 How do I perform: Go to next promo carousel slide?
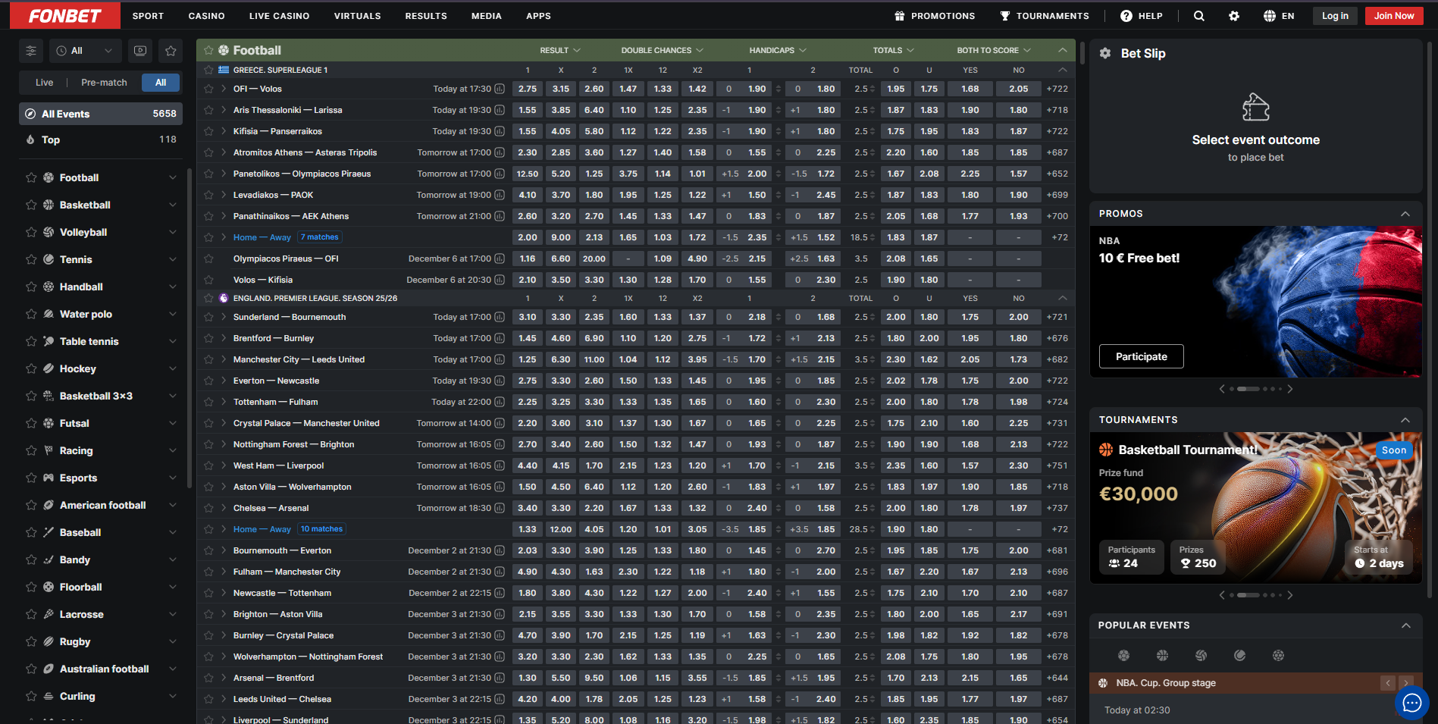click(x=1290, y=389)
